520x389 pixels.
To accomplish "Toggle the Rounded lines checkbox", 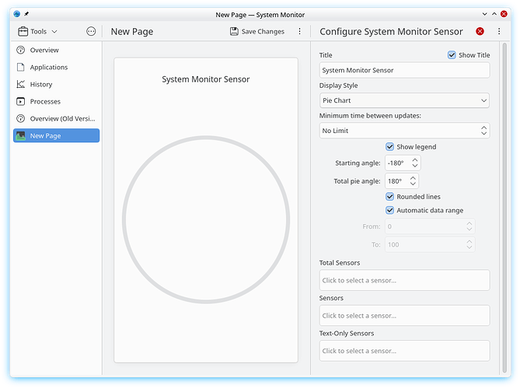I will pyautogui.click(x=390, y=196).
